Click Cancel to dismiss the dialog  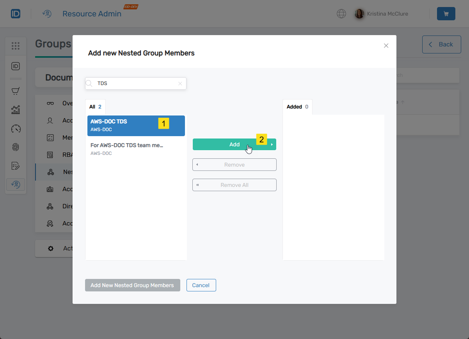point(201,285)
